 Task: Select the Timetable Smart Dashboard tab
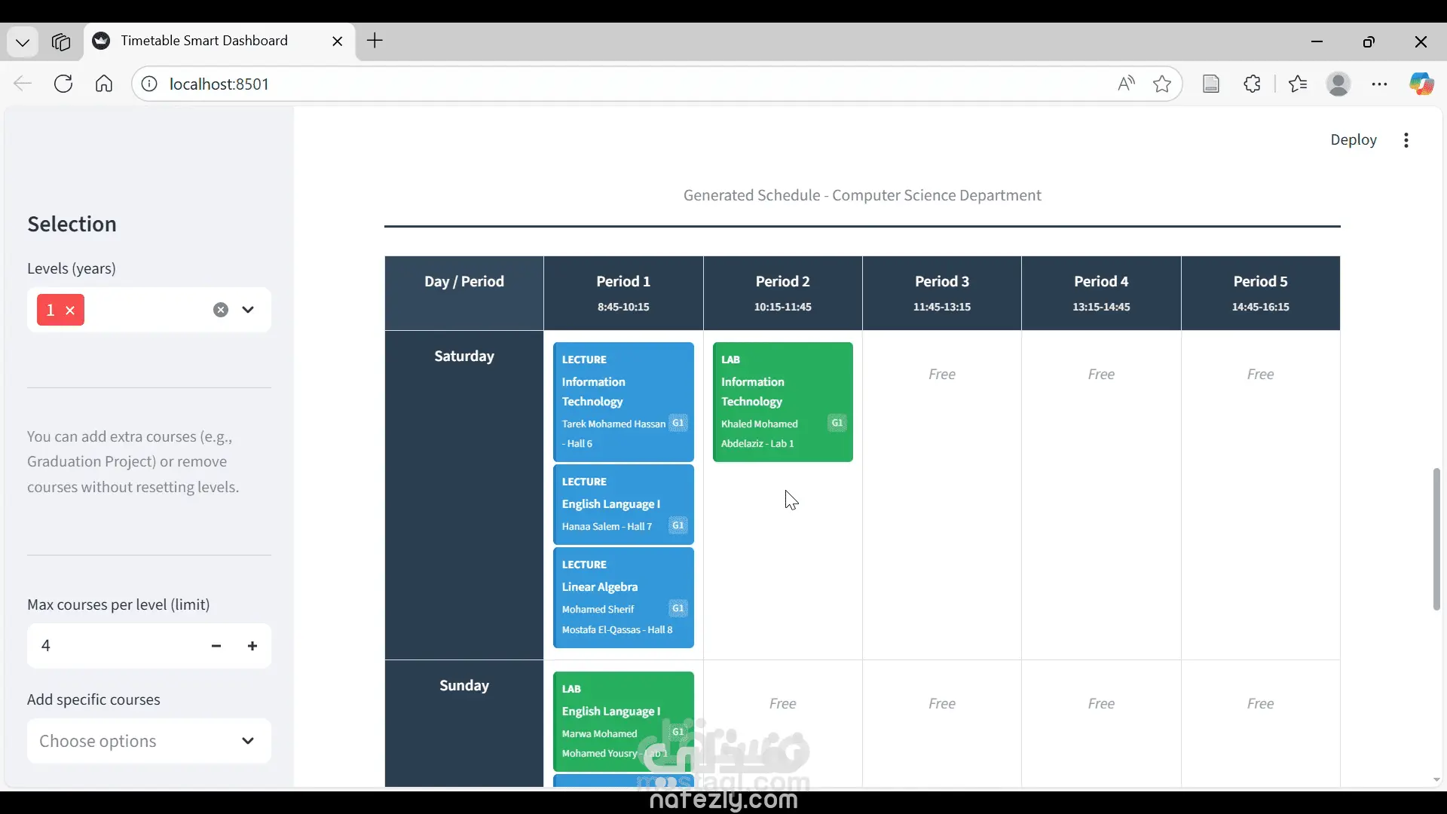203,41
